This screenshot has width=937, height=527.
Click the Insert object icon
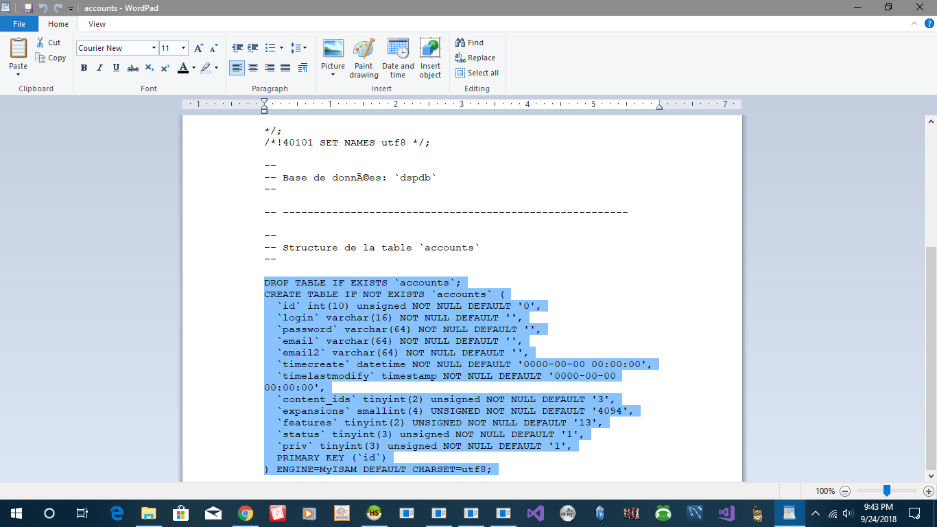(x=430, y=49)
